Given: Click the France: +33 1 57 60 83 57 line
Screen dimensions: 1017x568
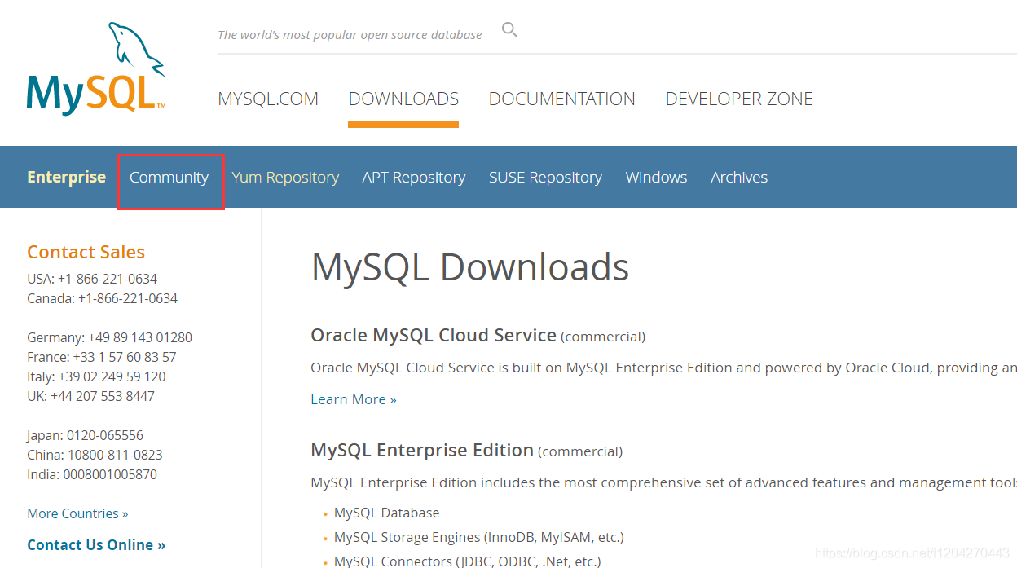Looking at the screenshot, I should [x=101, y=357].
